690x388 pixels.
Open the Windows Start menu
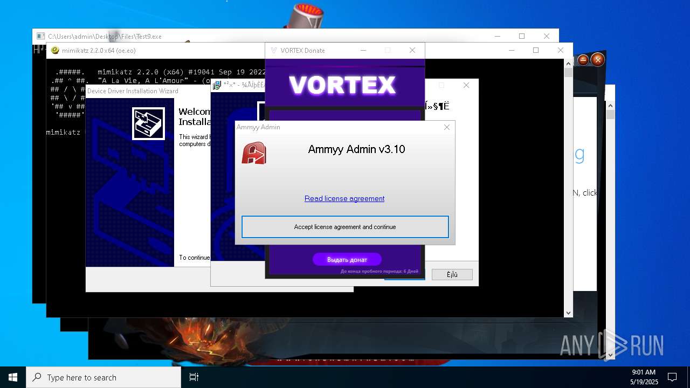pyautogui.click(x=13, y=377)
